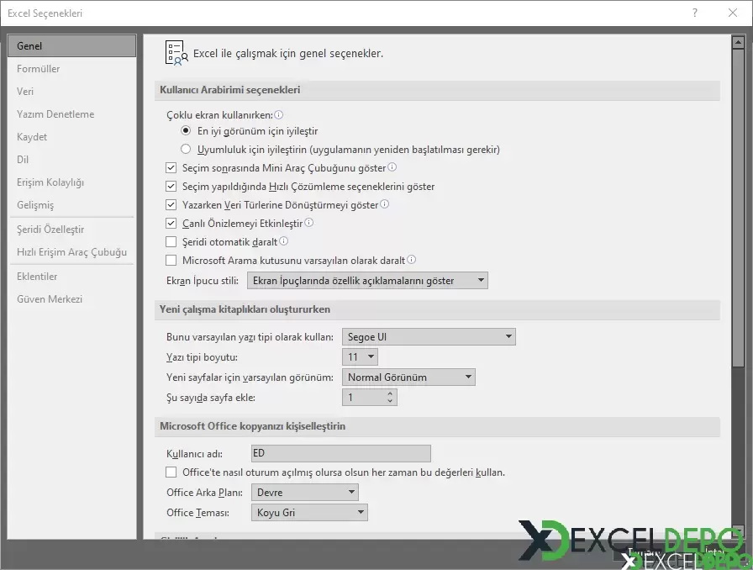Screen dimensions: 753x570
Task: Open the default font Segoe UI dropdown
Action: [429, 337]
